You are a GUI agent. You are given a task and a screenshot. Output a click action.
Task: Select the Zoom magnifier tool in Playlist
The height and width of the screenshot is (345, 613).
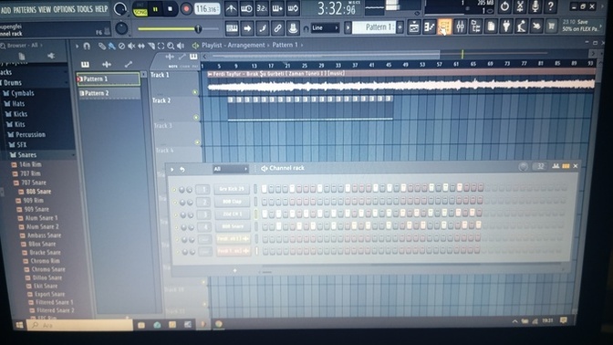tap(171, 47)
